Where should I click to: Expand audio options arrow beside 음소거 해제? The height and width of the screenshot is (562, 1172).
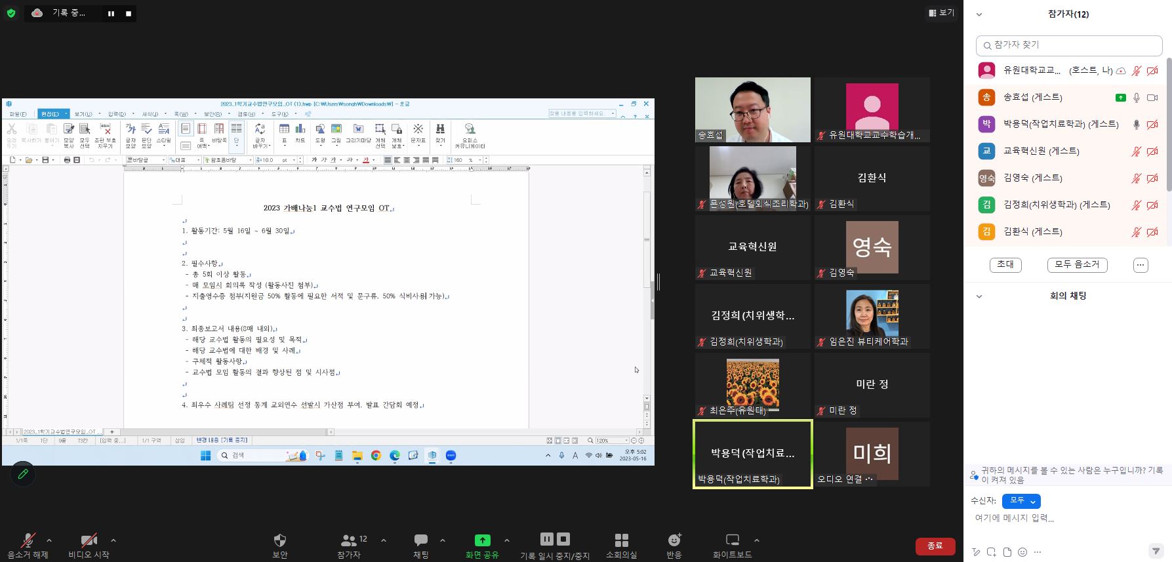pyautogui.click(x=49, y=540)
